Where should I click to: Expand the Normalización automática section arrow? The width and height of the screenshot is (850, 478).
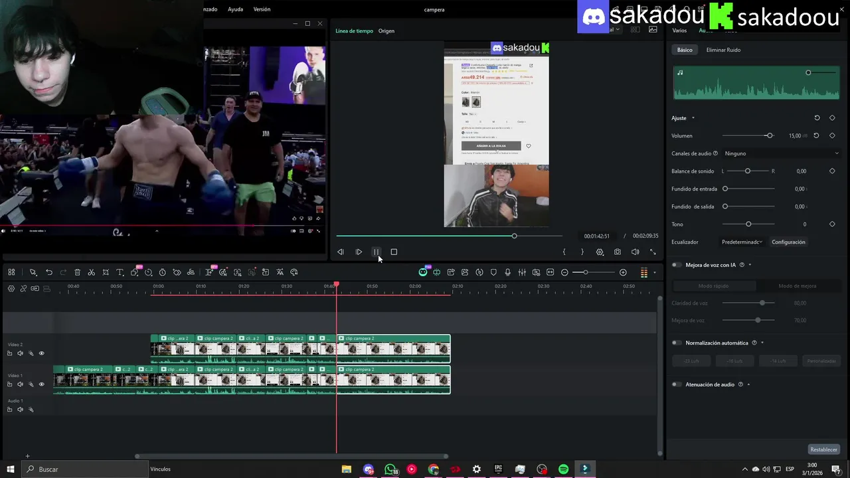coord(762,343)
